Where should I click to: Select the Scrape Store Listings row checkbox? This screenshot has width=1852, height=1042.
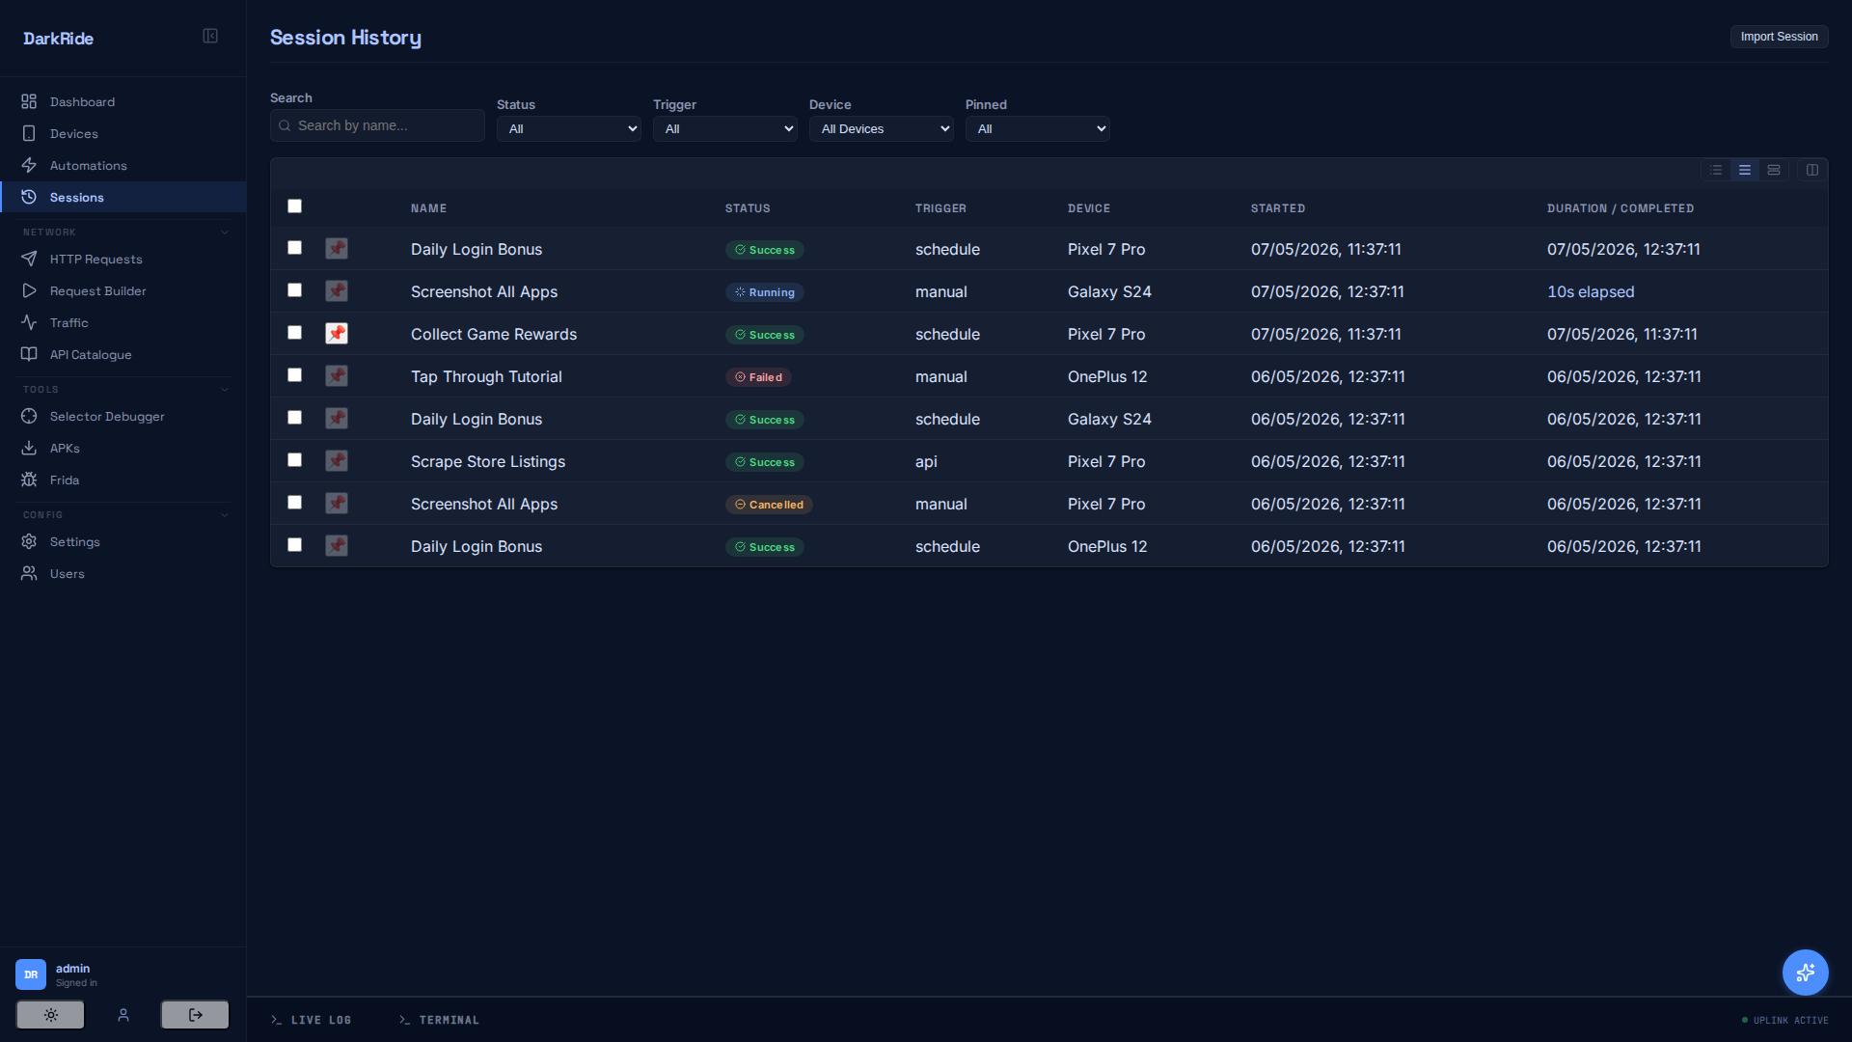click(295, 460)
